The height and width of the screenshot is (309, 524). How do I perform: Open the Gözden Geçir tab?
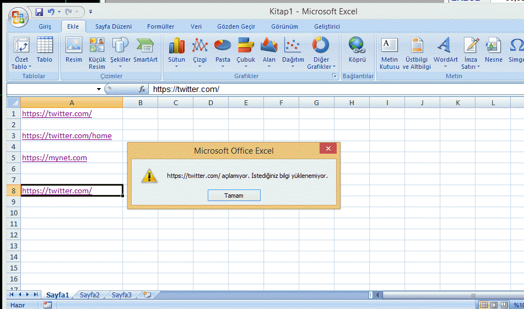pyautogui.click(x=236, y=26)
